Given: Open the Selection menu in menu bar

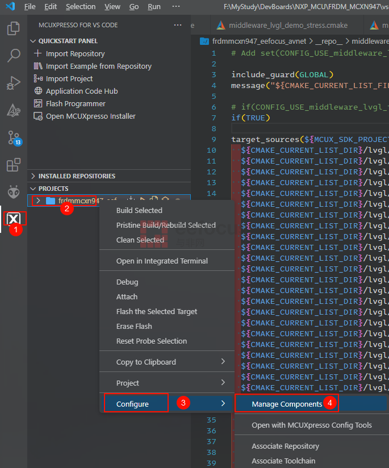Looking at the screenshot, I should click(81, 7).
